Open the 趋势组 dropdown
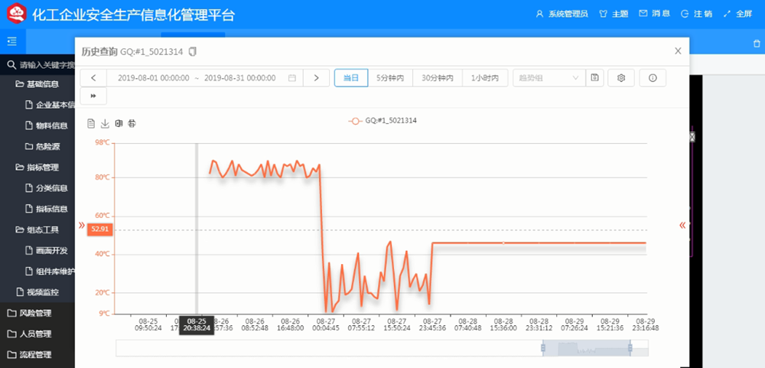 pos(549,77)
